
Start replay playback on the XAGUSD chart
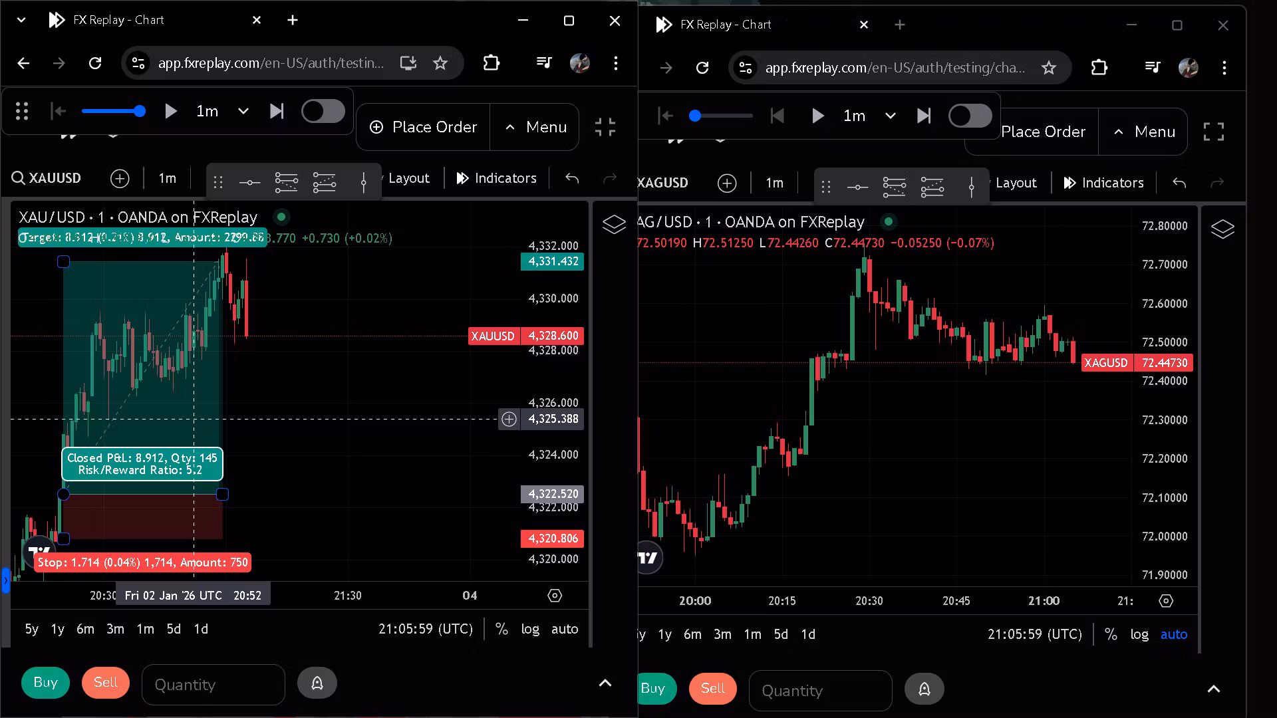pyautogui.click(x=818, y=116)
